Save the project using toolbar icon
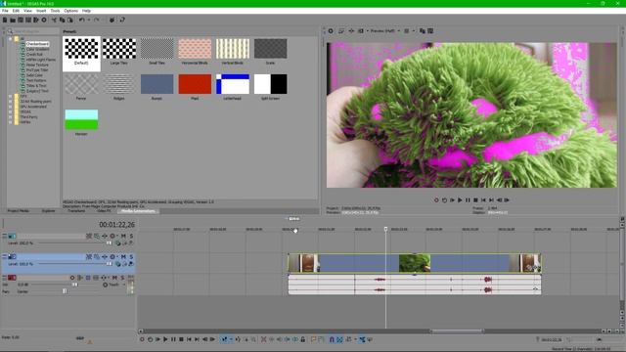The height and width of the screenshot is (352, 626). (21, 20)
